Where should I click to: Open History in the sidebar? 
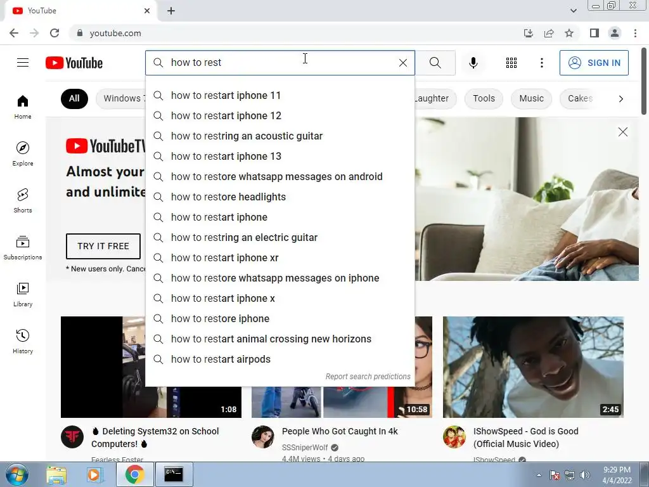coord(23,341)
